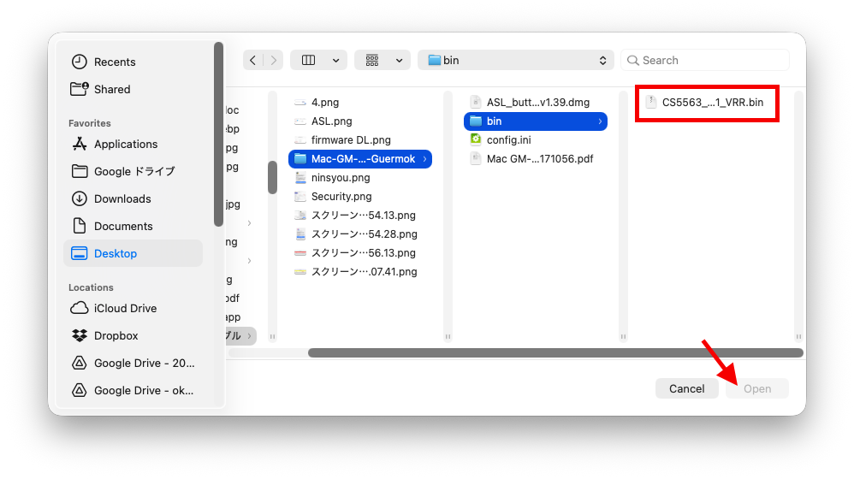Open the grouping options grid dropdown

(x=383, y=60)
